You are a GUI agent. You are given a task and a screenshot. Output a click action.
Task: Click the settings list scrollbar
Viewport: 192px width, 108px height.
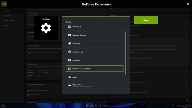click(126, 53)
